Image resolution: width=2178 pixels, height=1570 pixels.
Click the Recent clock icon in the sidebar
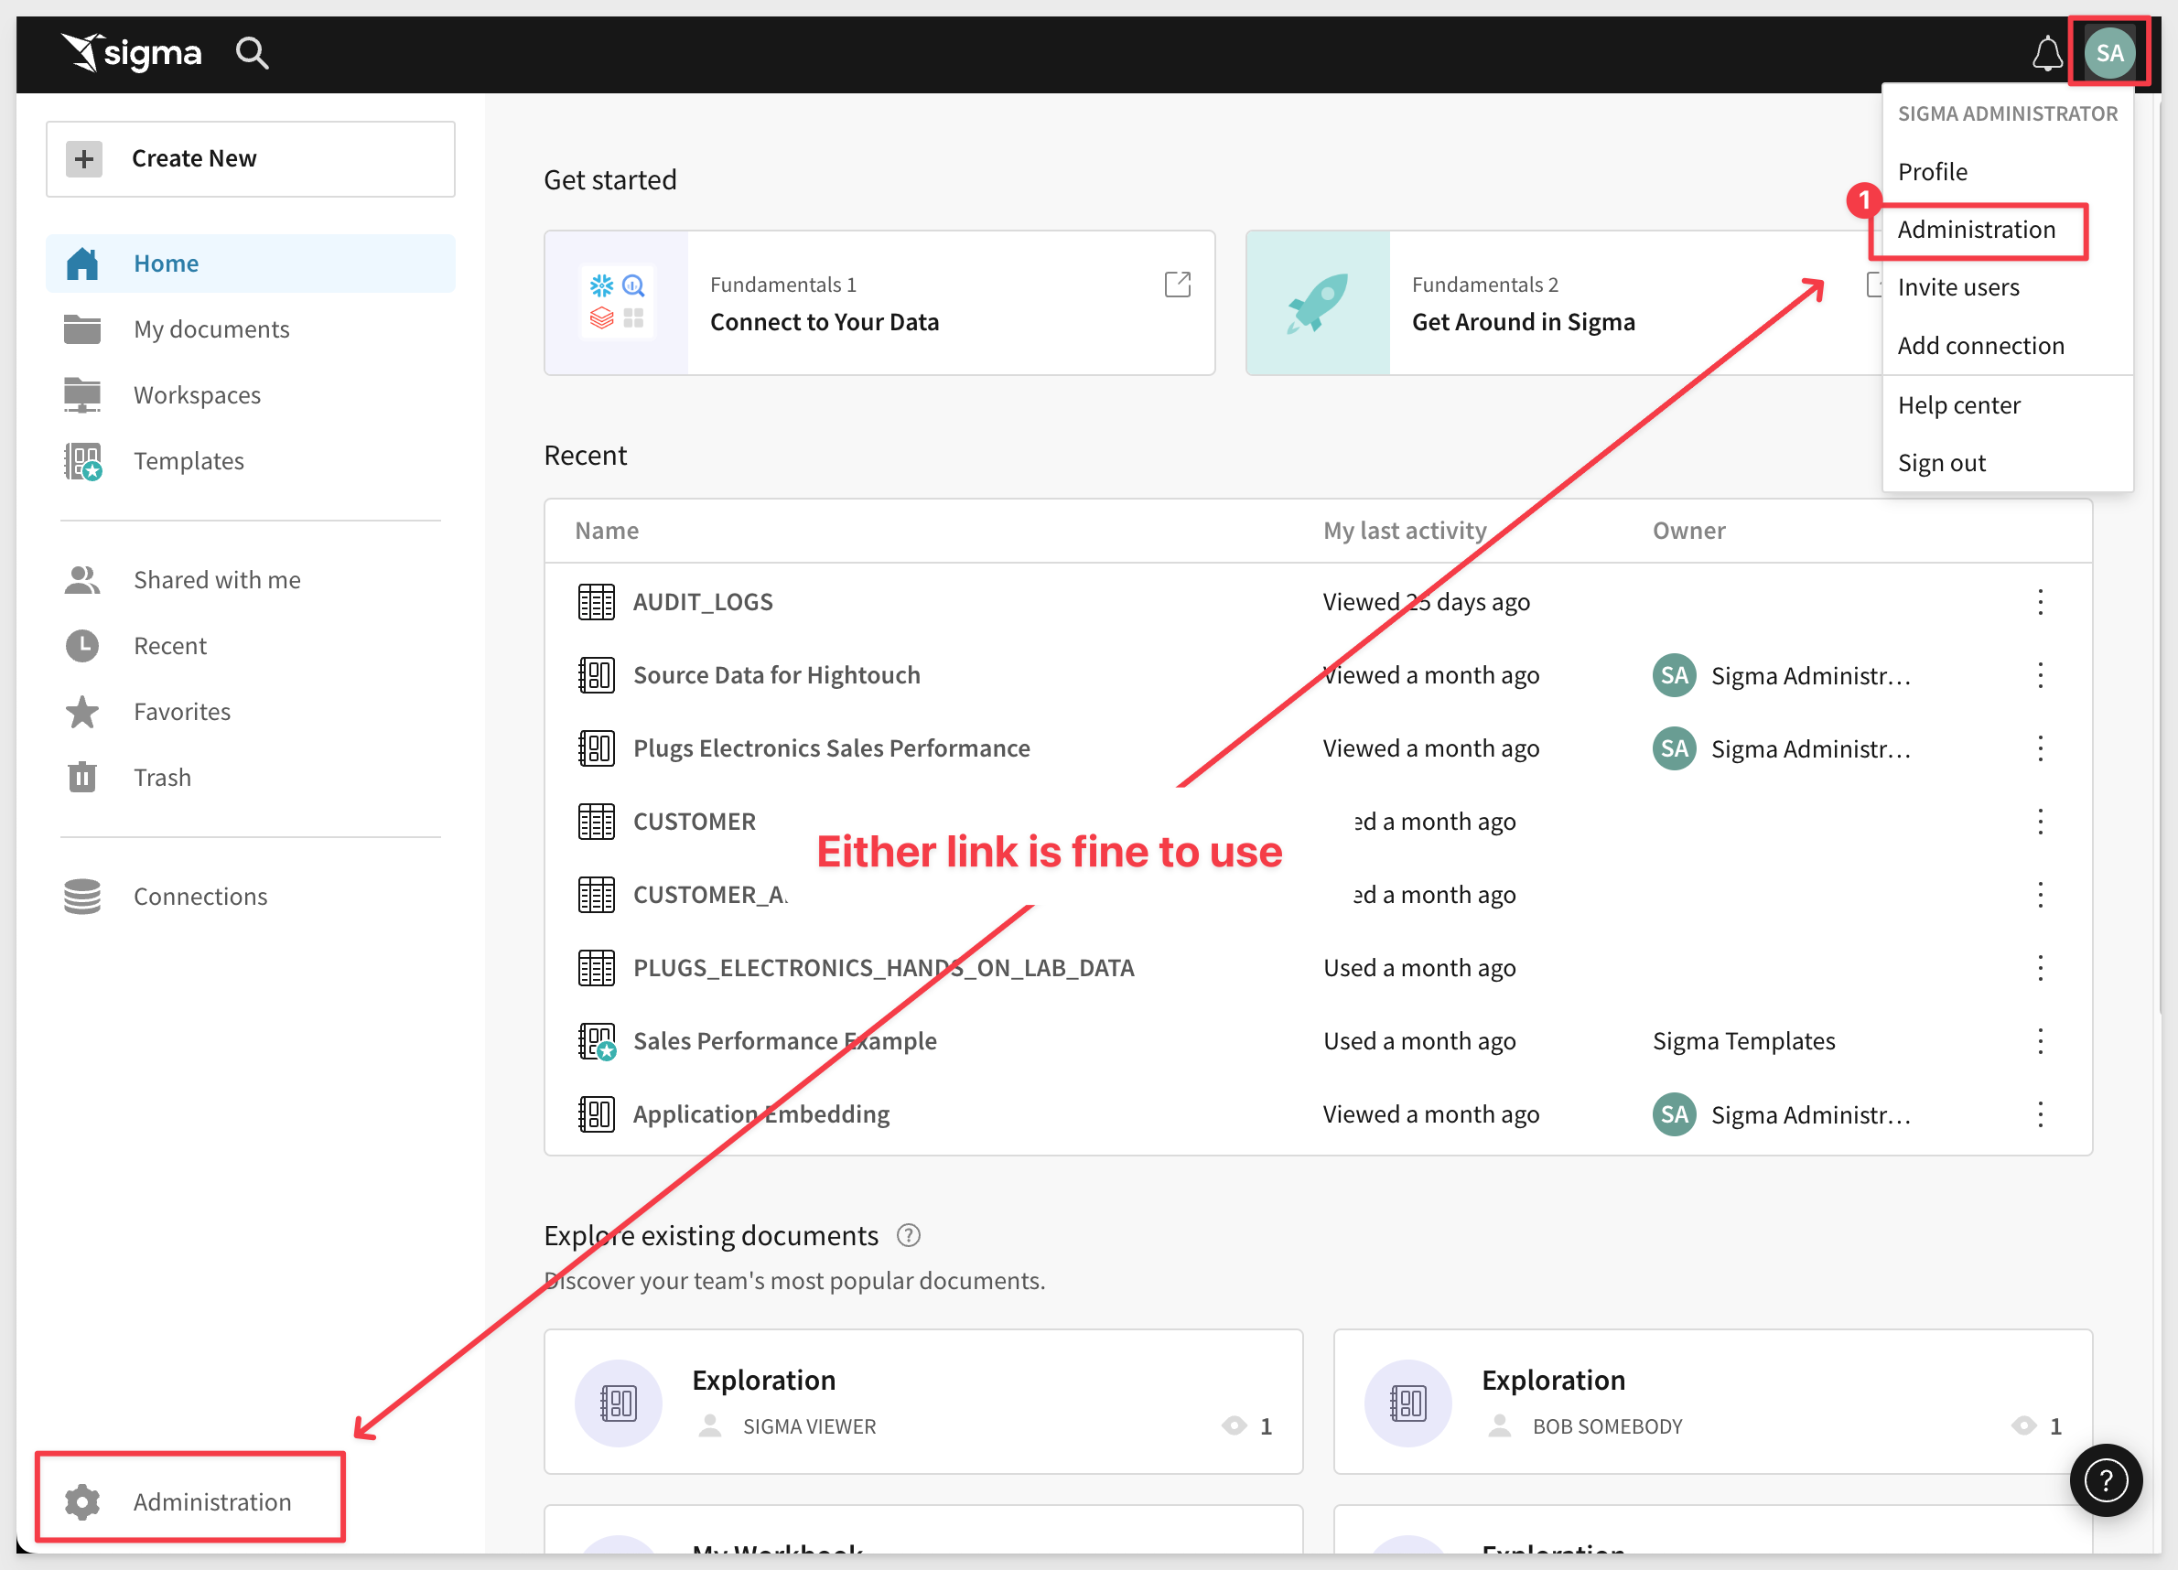click(x=82, y=646)
